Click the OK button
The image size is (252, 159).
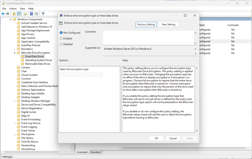point(156,138)
